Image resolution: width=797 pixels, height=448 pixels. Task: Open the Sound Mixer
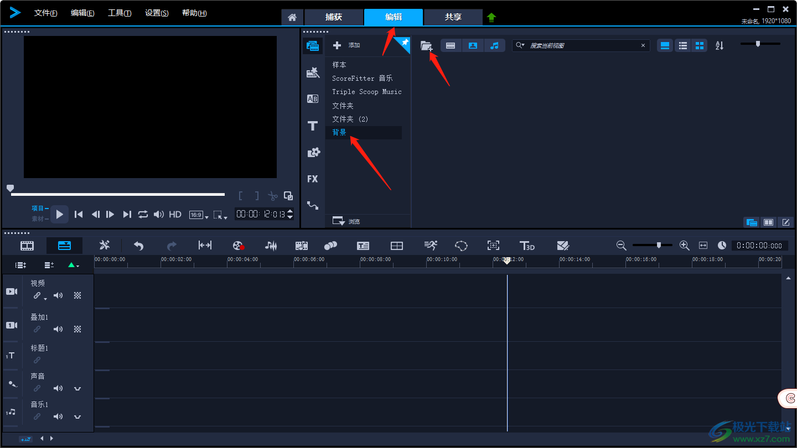pos(271,246)
